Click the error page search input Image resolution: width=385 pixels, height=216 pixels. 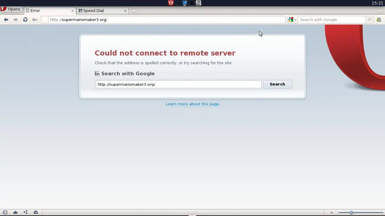(x=179, y=84)
